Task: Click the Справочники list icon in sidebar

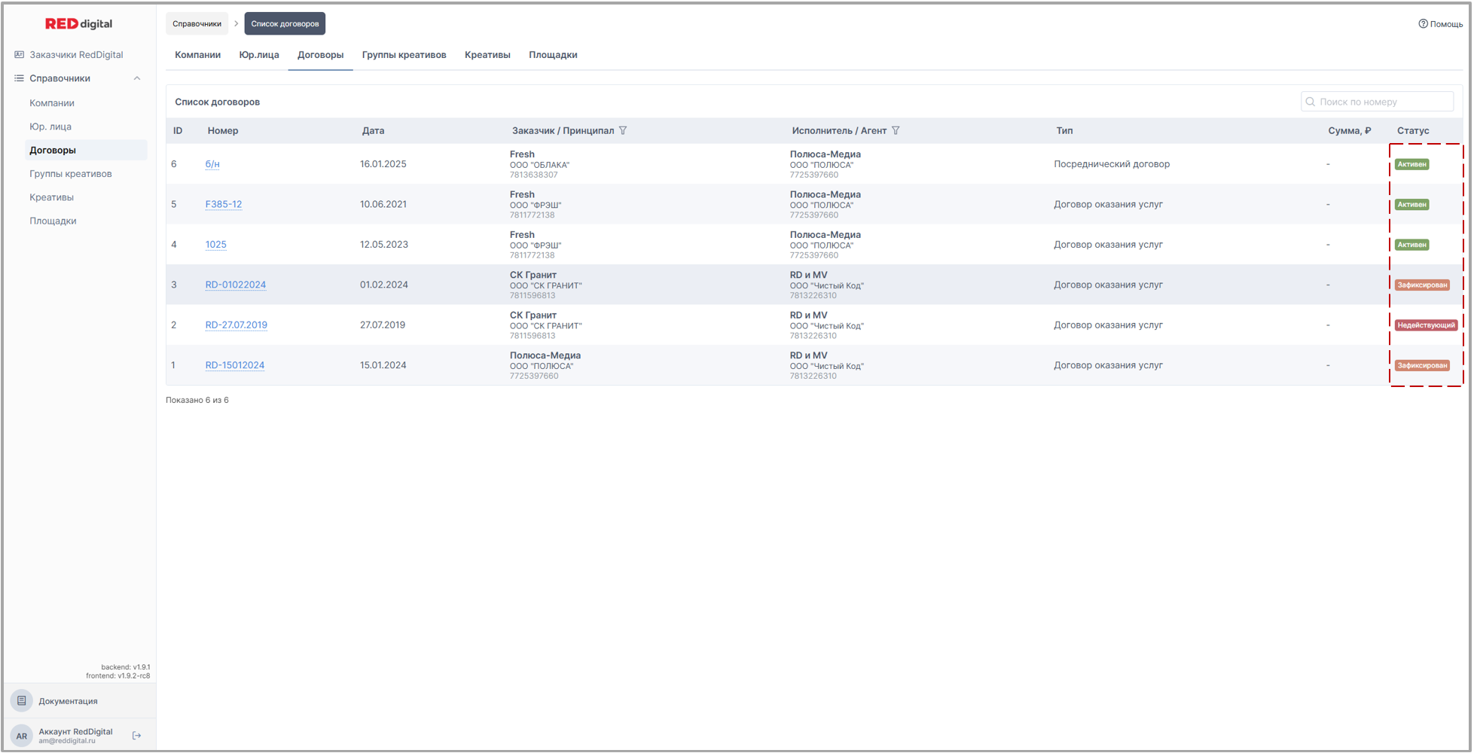Action: coord(20,78)
